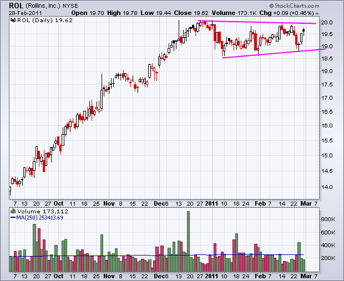Click the 14.5 price axis label
The height and width of the screenshot is (281, 344).
pos(327,171)
